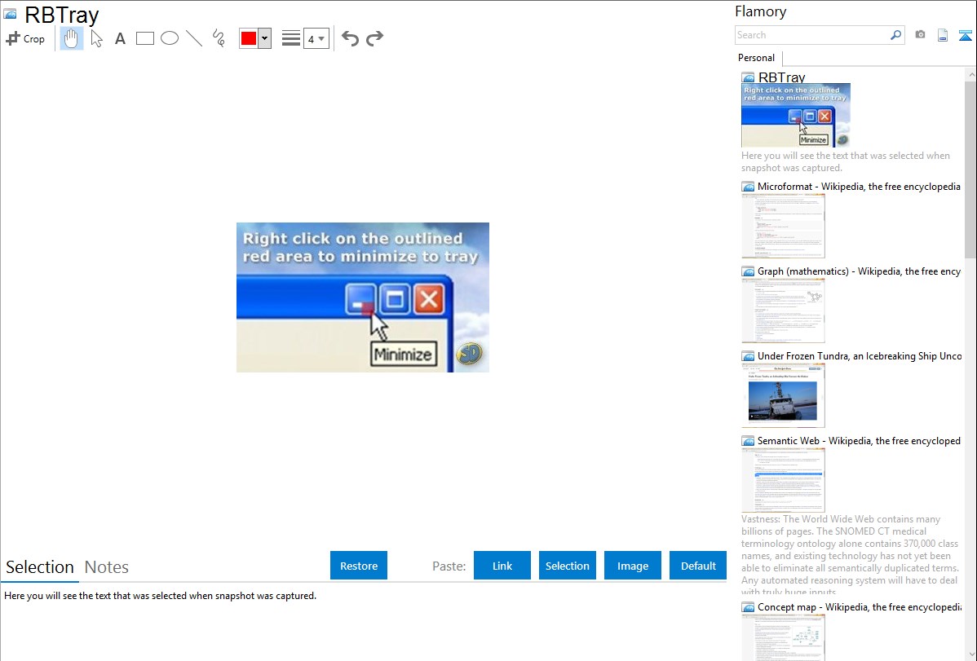Viewport: 977px width, 661px height.
Task: Redo the last edit
Action: point(374,38)
